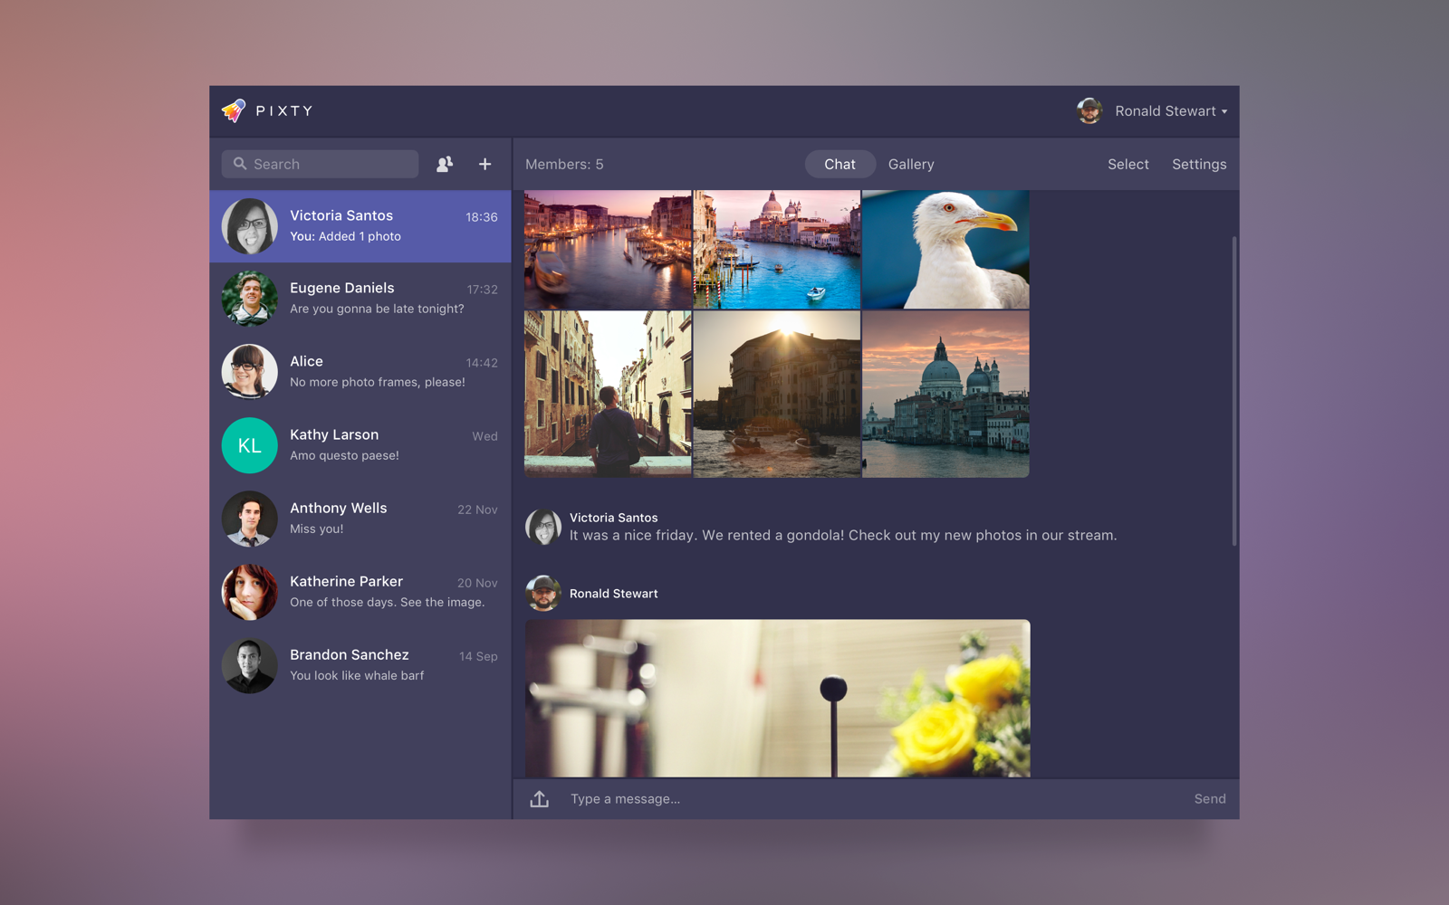Open chat Settings

click(x=1199, y=164)
